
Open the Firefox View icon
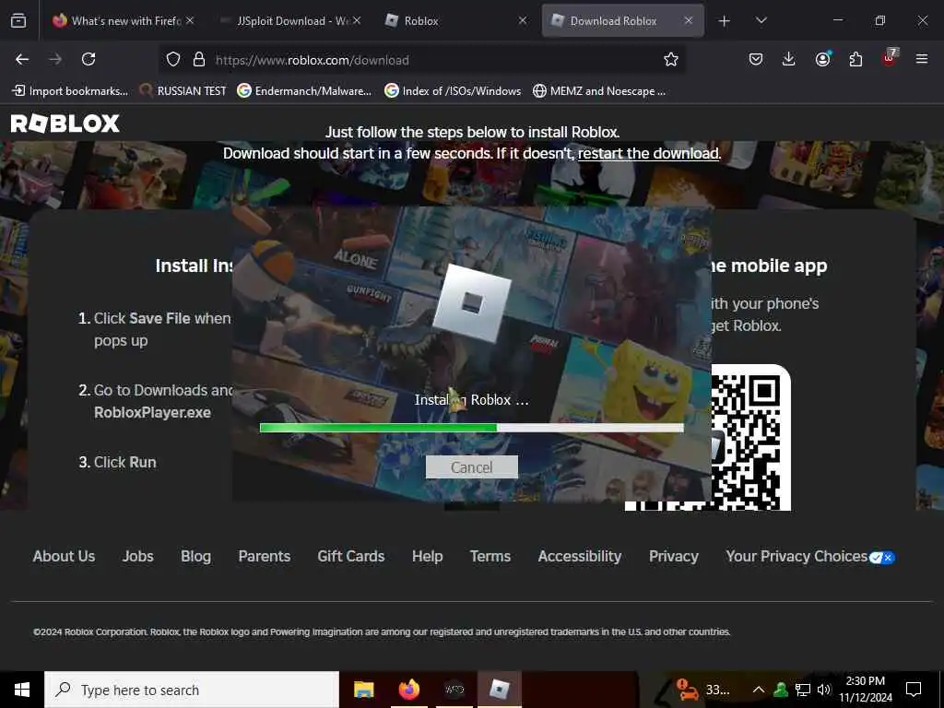[x=18, y=20]
